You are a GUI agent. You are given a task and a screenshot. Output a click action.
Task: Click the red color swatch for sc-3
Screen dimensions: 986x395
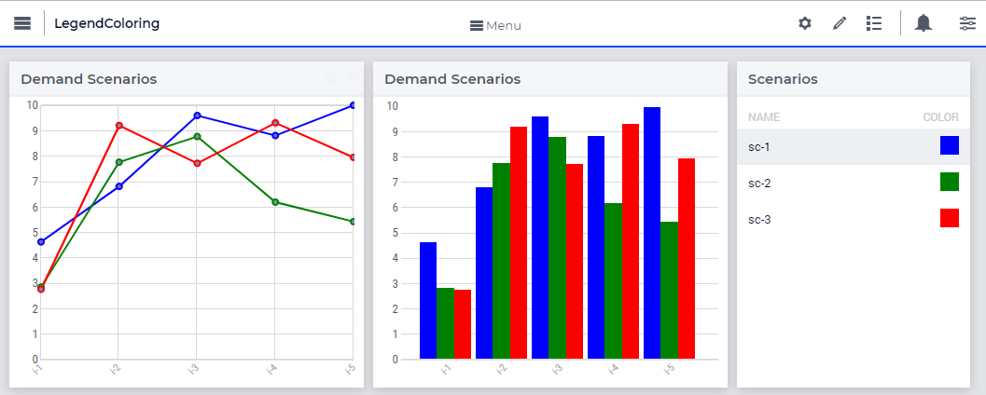(x=950, y=219)
